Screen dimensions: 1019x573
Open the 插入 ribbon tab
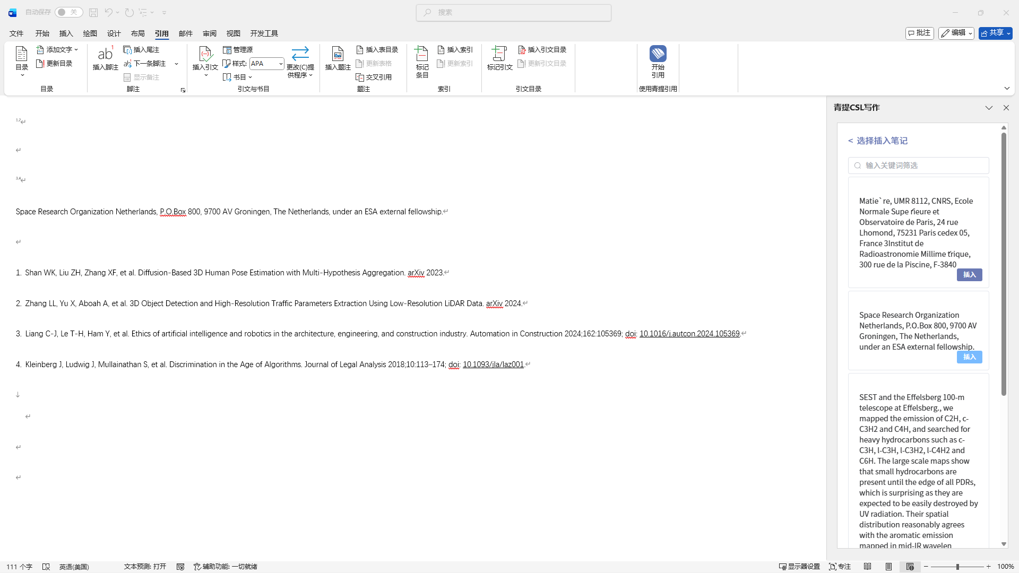66,33
